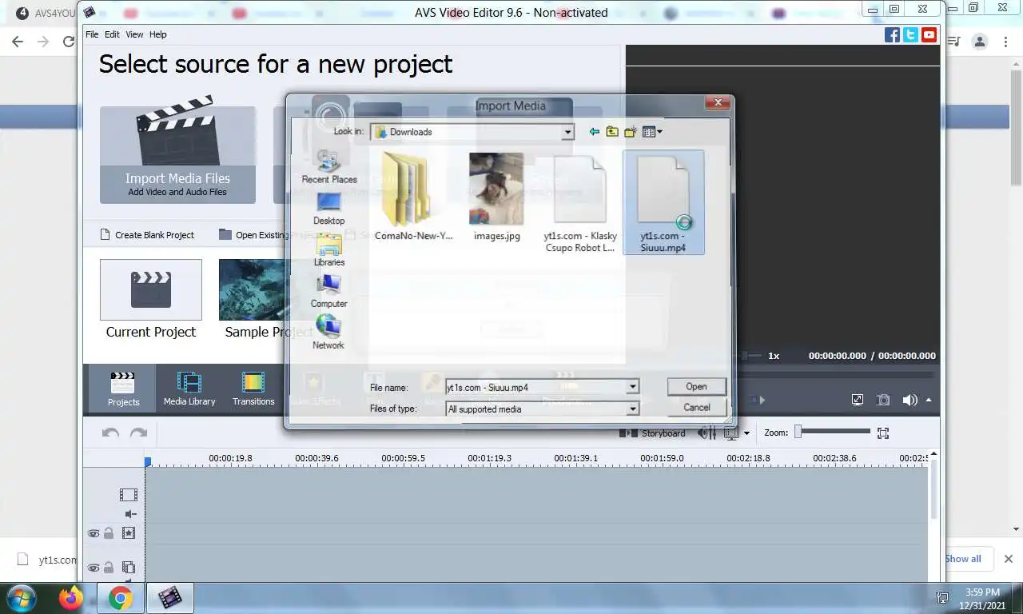The height and width of the screenshot is (614, 1023).
Task: Open the View Menu dropdown in dialog
Action: coord(652,132)
